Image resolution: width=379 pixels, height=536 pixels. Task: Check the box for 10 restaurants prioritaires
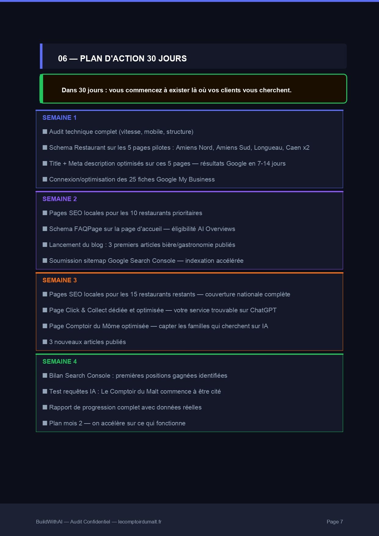(x=45, y=213)
